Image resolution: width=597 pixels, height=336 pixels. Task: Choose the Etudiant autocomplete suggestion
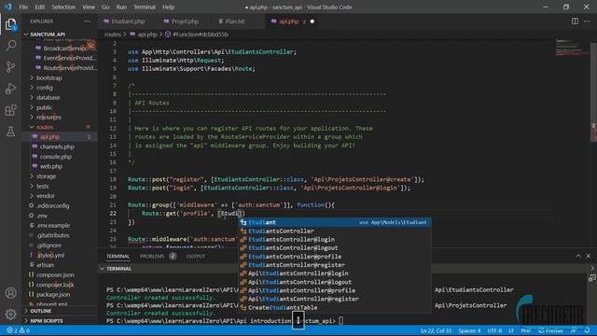tap(335, 222)
